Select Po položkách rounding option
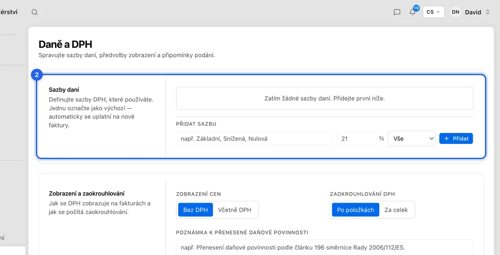The width and height of the screenshot is (500, 255). (355, 210)
